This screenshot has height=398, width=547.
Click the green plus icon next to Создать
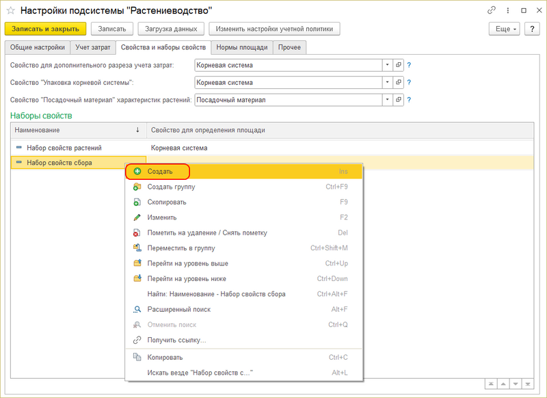point(137,171)
